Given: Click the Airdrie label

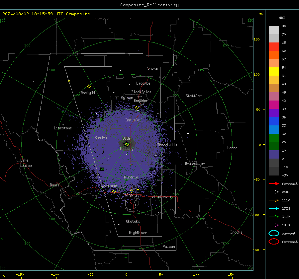Looking at the screenshot, I should click(x=131, y=177).
